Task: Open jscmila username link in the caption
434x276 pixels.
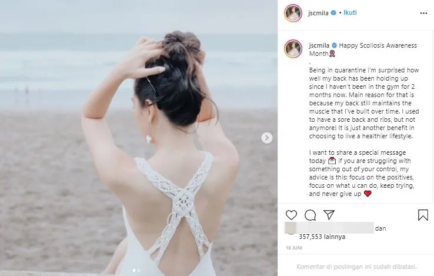Action: click(319, 45)
